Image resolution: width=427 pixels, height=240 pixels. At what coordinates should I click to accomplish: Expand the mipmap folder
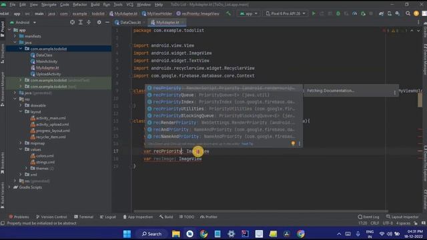point(21,143)
